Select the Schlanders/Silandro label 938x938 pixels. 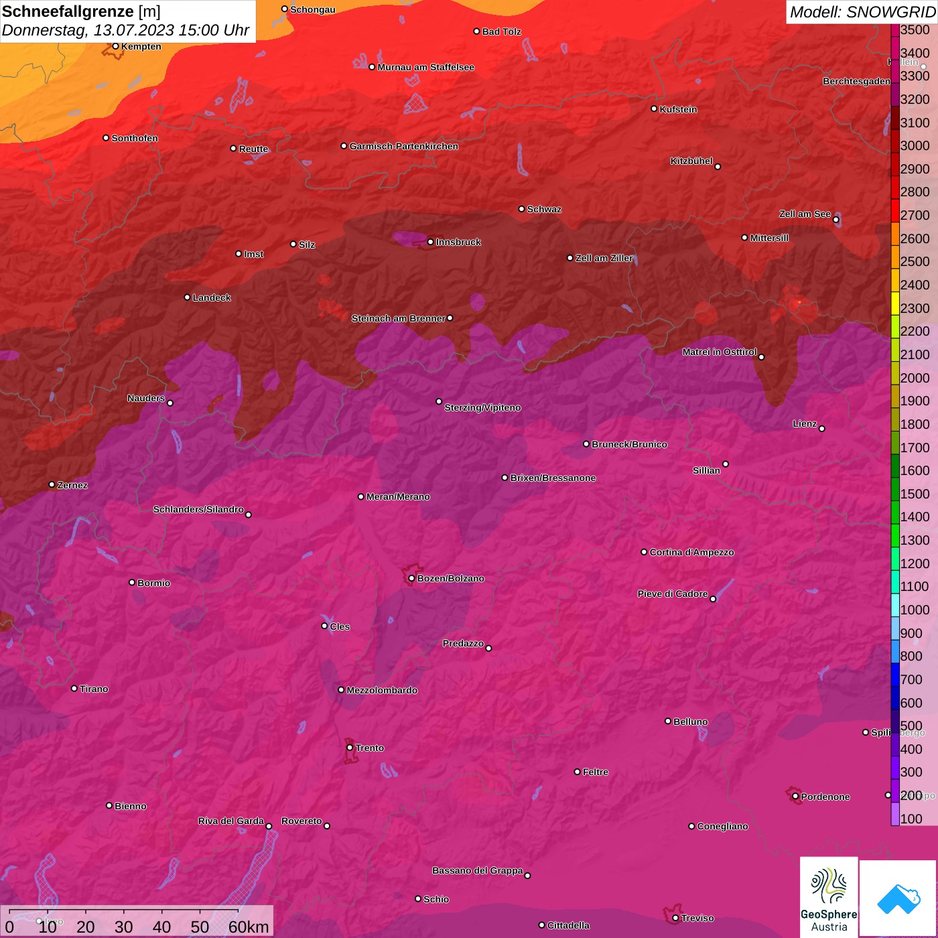pos(198,509)
